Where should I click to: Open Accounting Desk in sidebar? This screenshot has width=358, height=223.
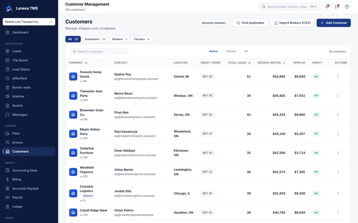tap(29, 170)
